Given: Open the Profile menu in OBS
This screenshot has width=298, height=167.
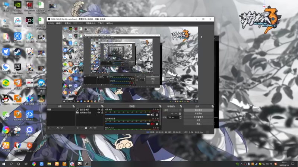Looking at the screenshot, I should pos(78,23).
